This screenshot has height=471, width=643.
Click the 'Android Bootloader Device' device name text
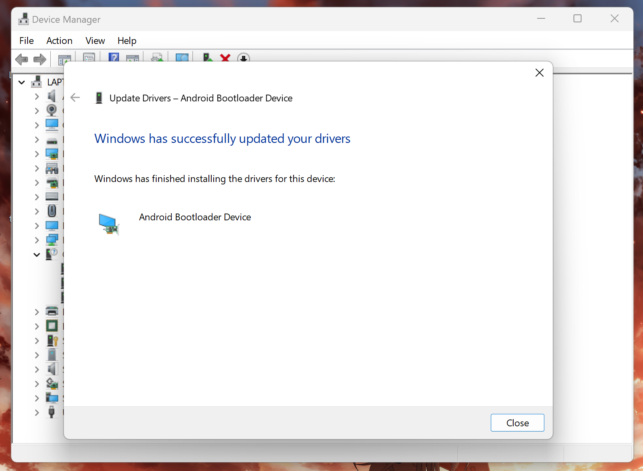195,217
